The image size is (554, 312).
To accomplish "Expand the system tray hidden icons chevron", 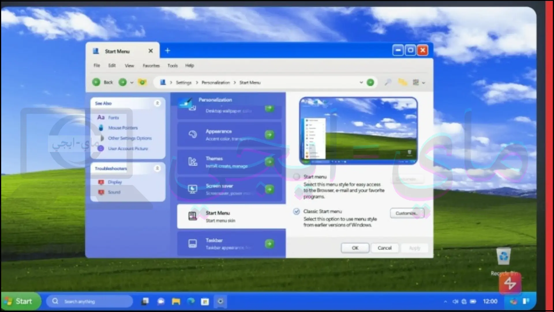I will point(445,302).
